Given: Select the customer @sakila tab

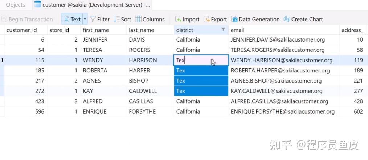Looking at the screenshot, I should [x=92, y=5].
